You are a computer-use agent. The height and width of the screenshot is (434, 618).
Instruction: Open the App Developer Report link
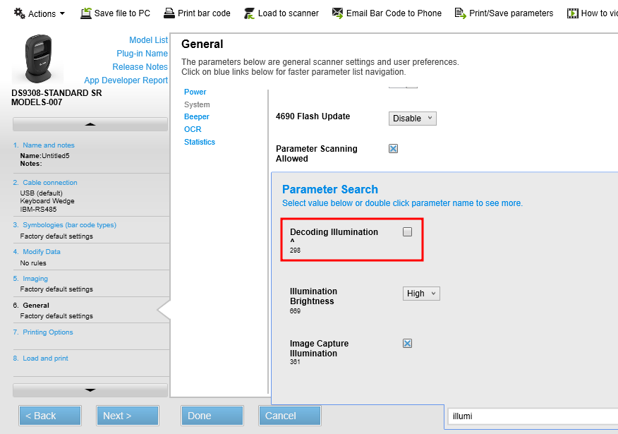pyautogui.click(x=126, y=80)
